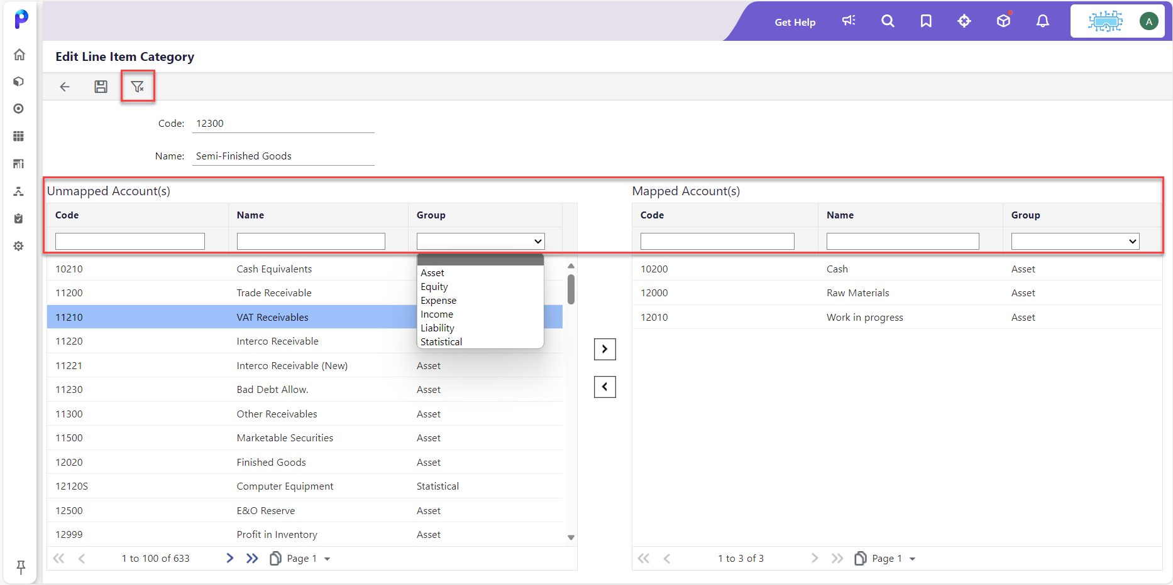The height and width of the screenshot is (585, 1173).
Task: Open the search magnifier in header
Action: (888, 21)
